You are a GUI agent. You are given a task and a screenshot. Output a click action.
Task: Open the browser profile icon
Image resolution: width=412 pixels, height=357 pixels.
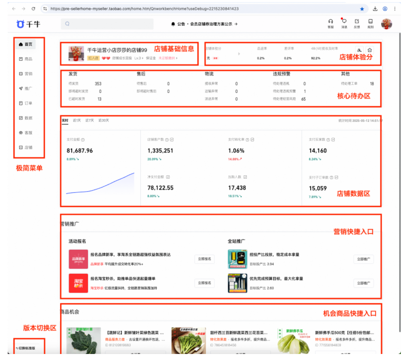point(385,9)
